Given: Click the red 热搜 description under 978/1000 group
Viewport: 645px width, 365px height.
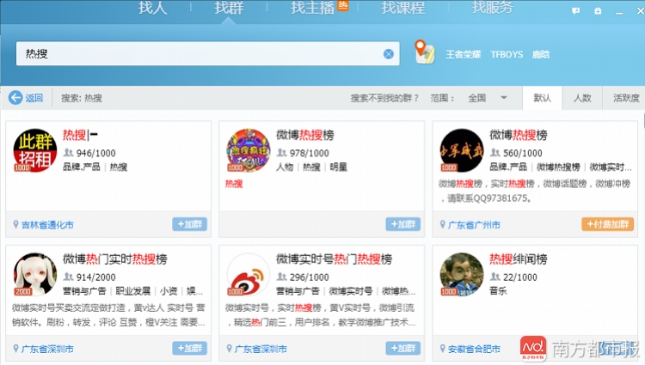Looking at the screenshot, I should [234, 184].
